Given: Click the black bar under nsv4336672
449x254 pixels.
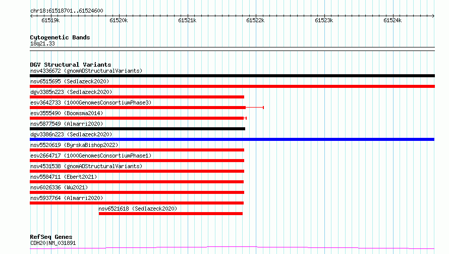Looking at the screenshot, I should [x=232, y=76].
